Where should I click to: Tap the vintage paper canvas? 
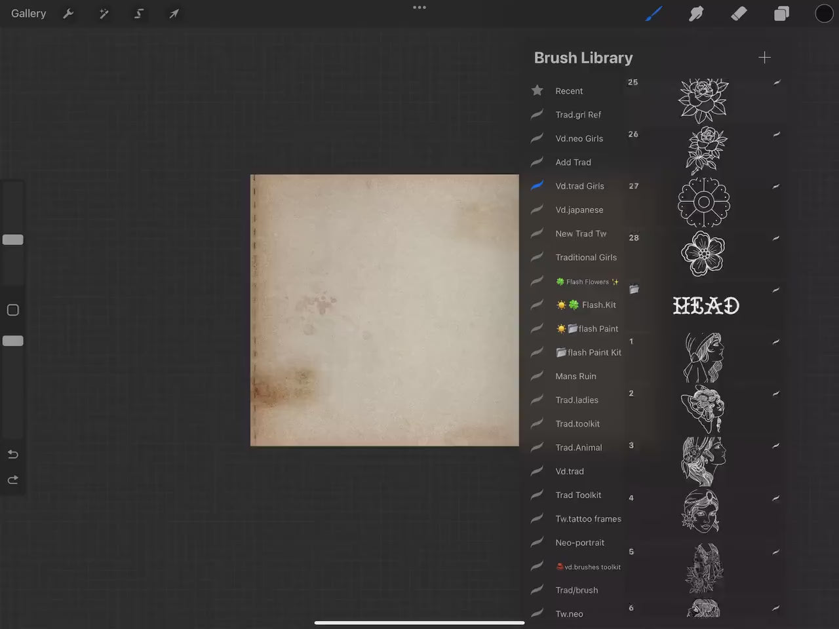(385, 310)
